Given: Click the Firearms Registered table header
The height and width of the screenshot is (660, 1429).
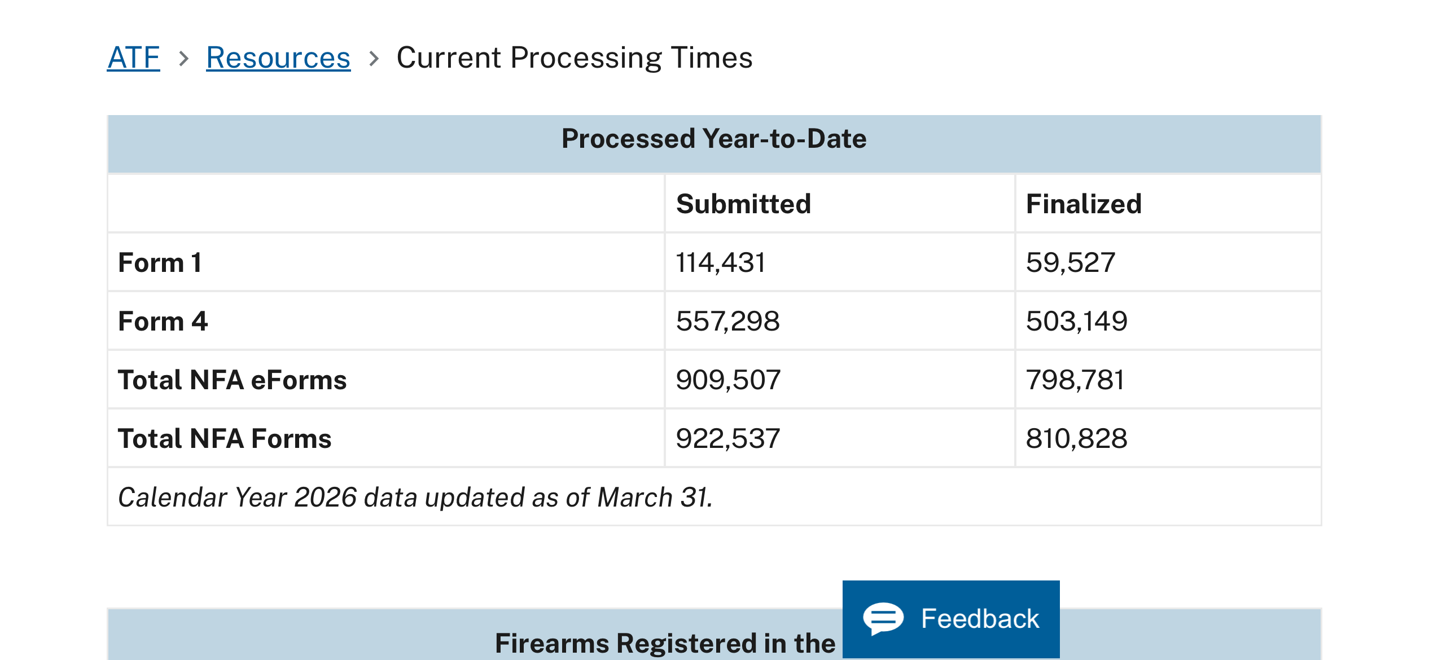Looking at the screenshot, I should tap(665, 643).
